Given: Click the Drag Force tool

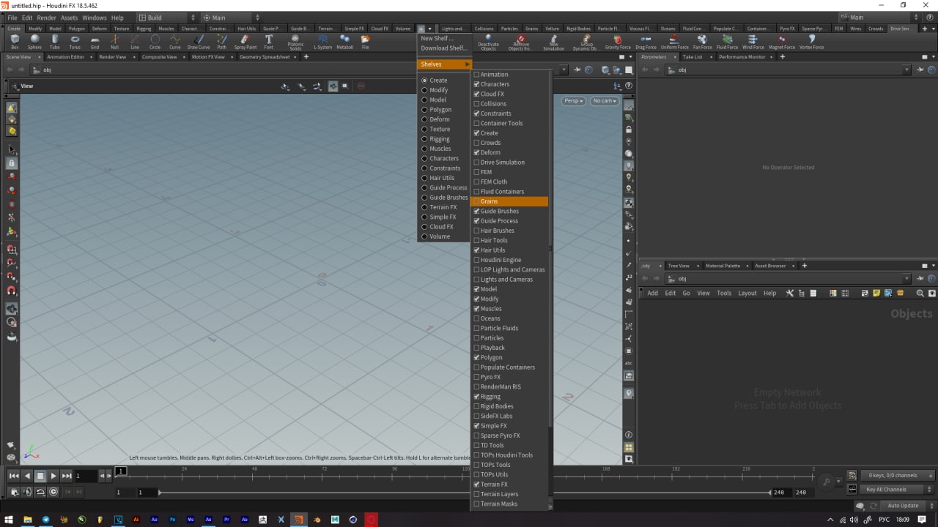Looking at the screenshot, I should pyautogui.click(x=646, y=42).
